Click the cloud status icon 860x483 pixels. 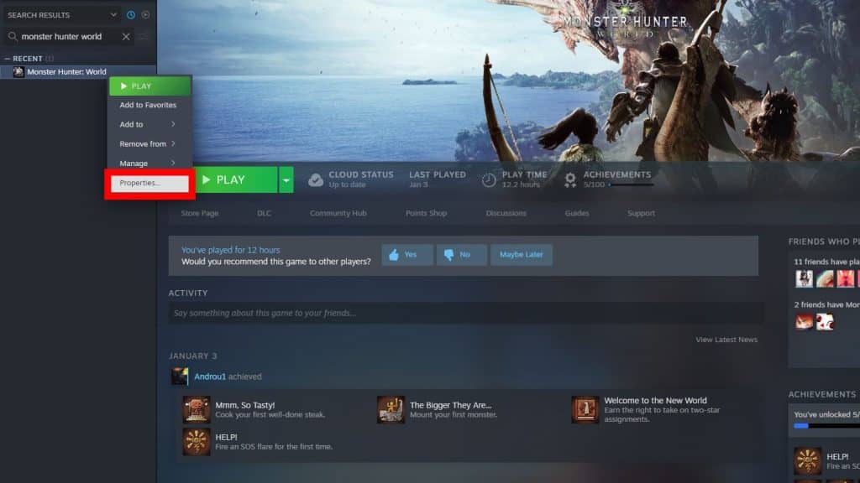tap(316, 179)
